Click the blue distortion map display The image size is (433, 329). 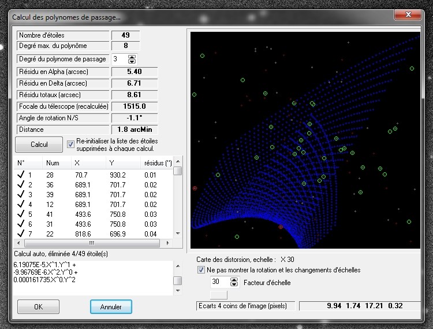point(305,140)
